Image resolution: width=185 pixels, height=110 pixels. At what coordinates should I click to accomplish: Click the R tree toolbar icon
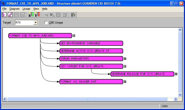tap(31, 15)
